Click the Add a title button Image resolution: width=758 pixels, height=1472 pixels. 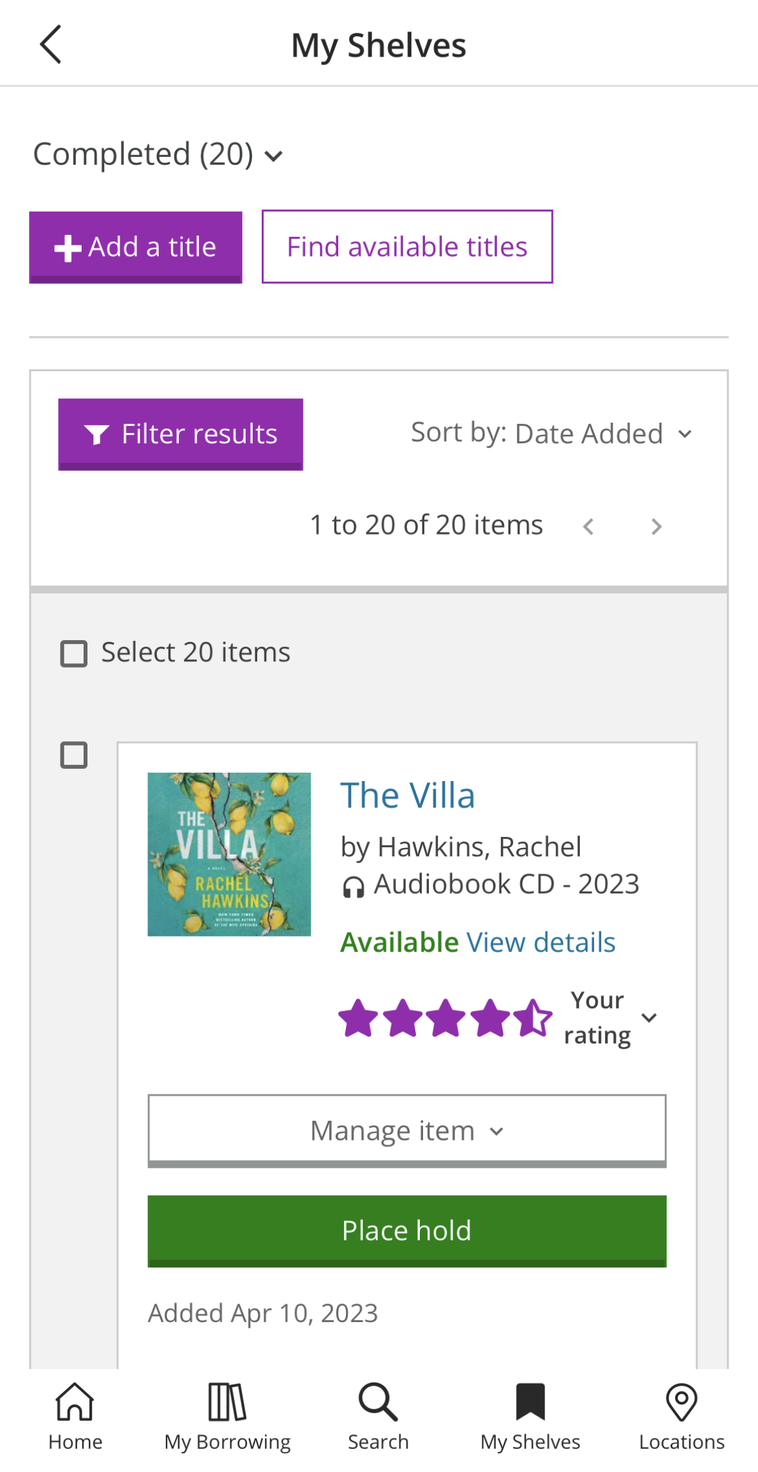[x=136, y=247]
